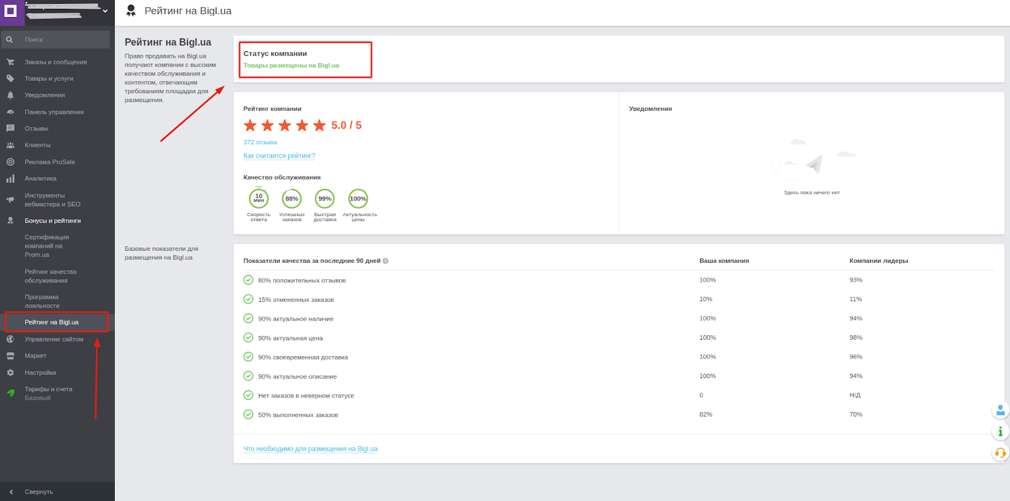Click the Компании лидеры column header
This screenshot has height=501, width=1010.
tap(879, 261)
